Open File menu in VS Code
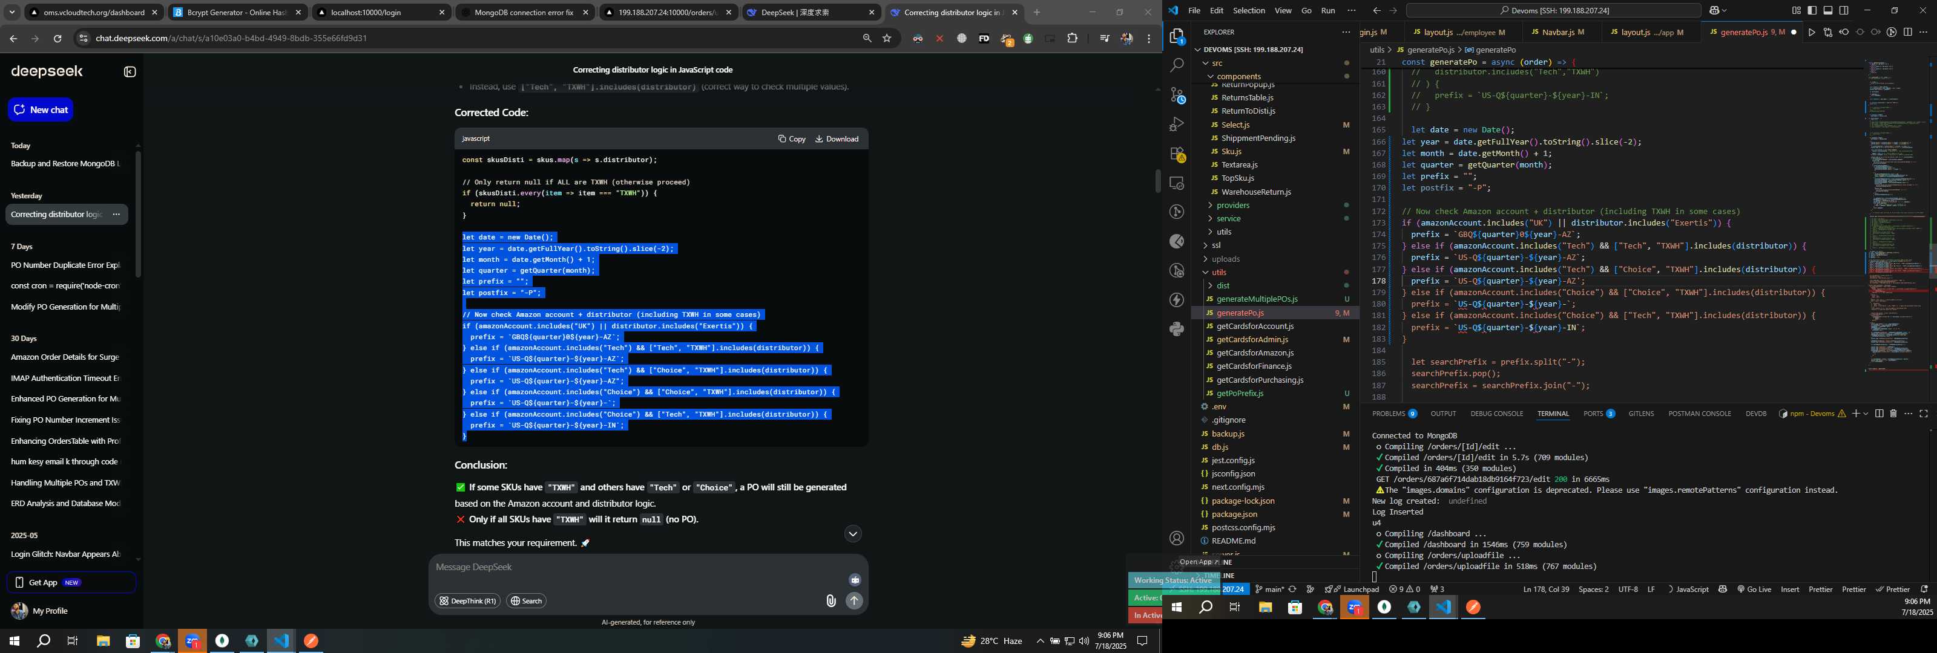The width and height of the screenshot is (1937, 653). [x=1194, y=10]
